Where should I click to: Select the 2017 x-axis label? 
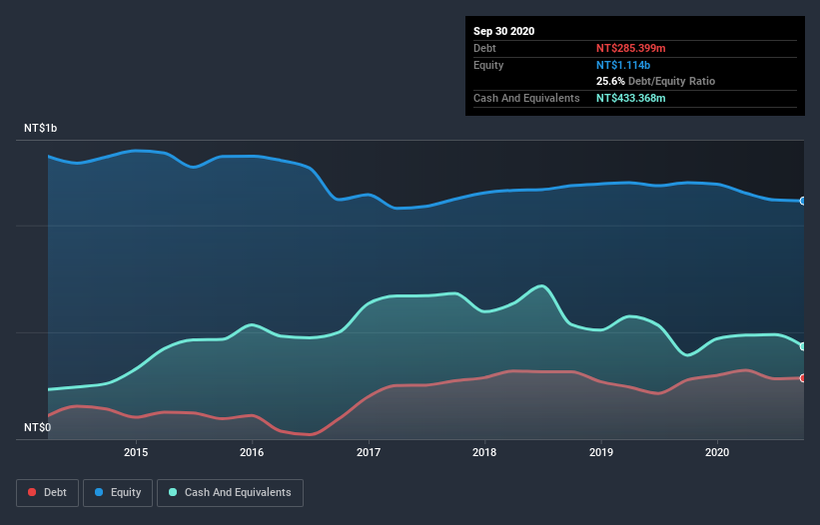click(369, 452)
